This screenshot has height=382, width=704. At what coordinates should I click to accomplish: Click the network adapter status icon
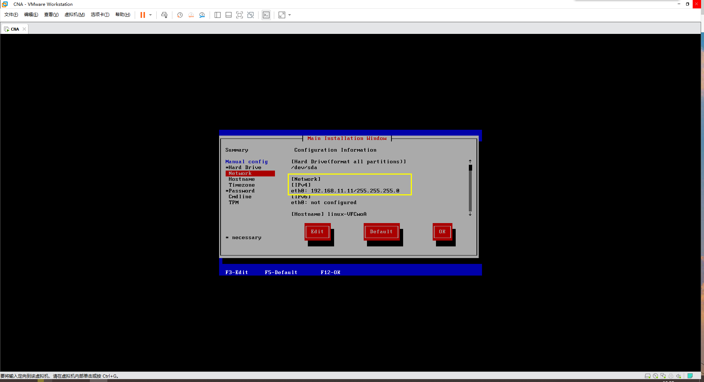pos(663,376)
